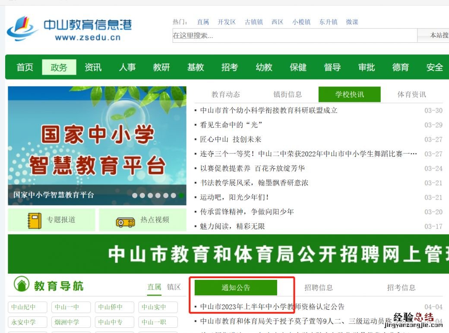Select the first carousel dot
The image size is (449, 333).
(x=135, y=196)
